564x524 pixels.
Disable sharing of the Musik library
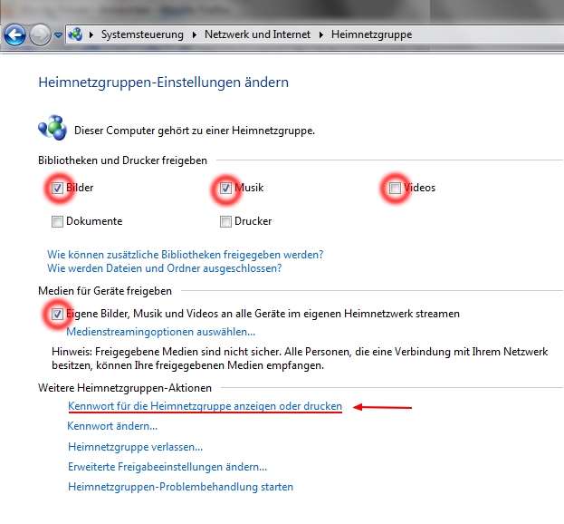pos(225,189)
